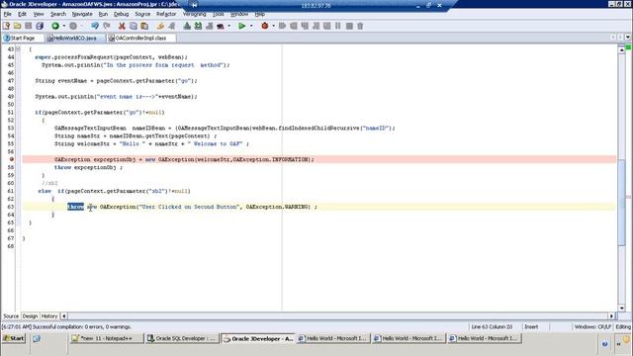Click the Terminate stop square icon
Viewport: 633px width, 356px height.
[349, 26]
